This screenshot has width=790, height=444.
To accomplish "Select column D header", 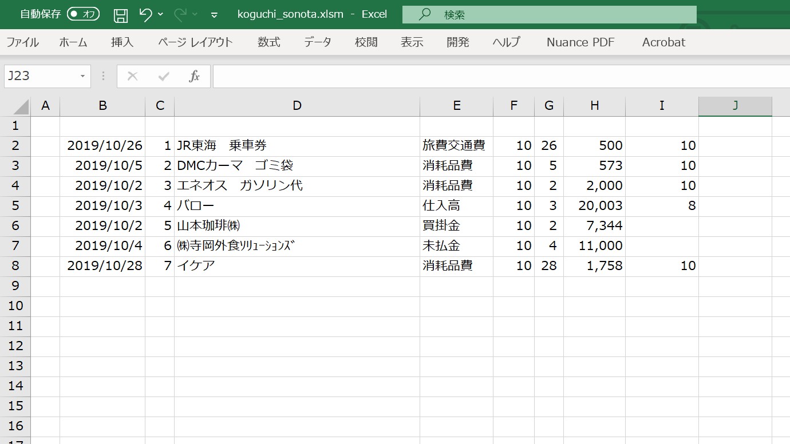I will 297,106.
